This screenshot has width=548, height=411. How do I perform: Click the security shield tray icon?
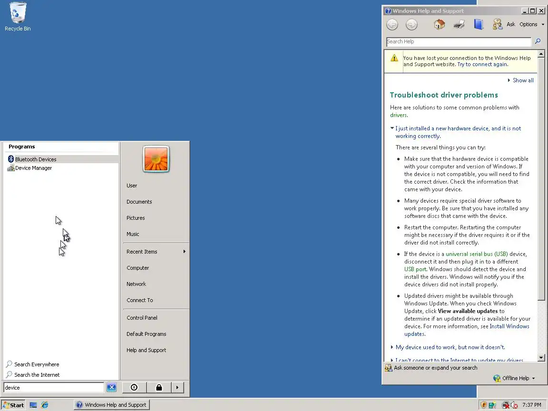[484, 405]
